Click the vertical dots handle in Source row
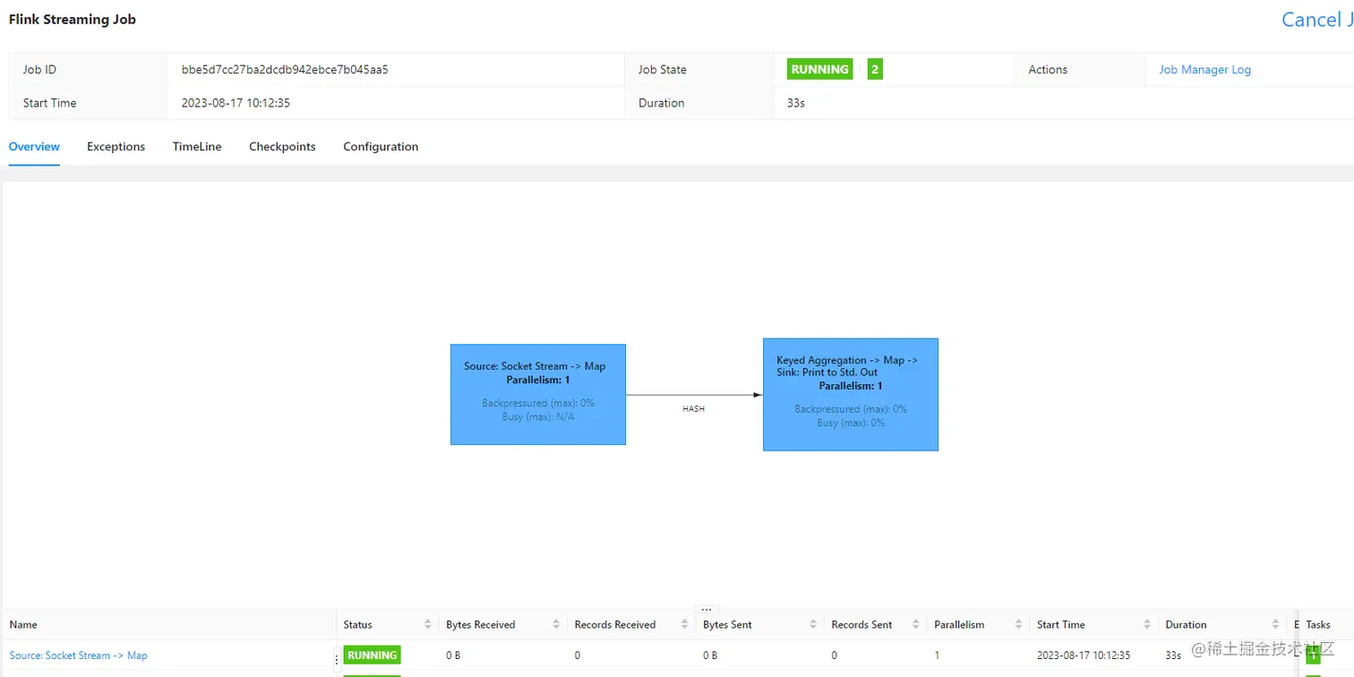The width and height of the screenshot is (1354, 677). (x=337, y=658)
